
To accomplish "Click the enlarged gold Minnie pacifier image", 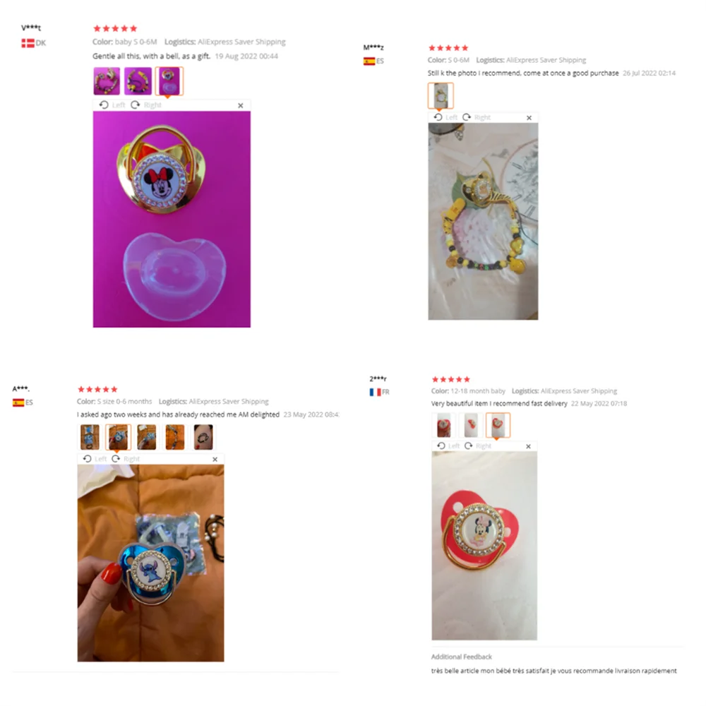I will 172,220.
